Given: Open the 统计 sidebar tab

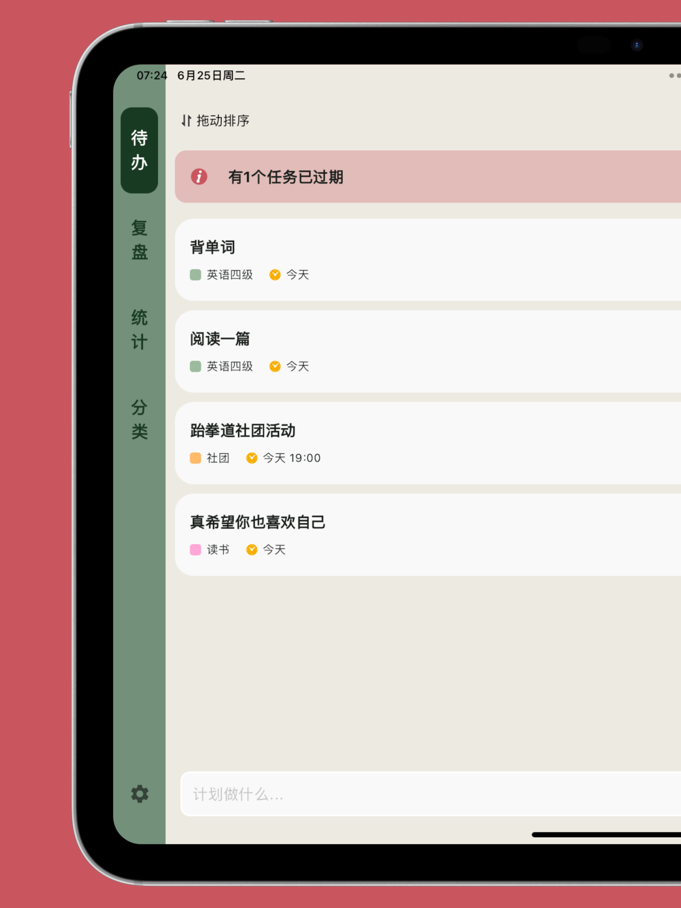Looking at the screenshot, I should tap(139, 330).
